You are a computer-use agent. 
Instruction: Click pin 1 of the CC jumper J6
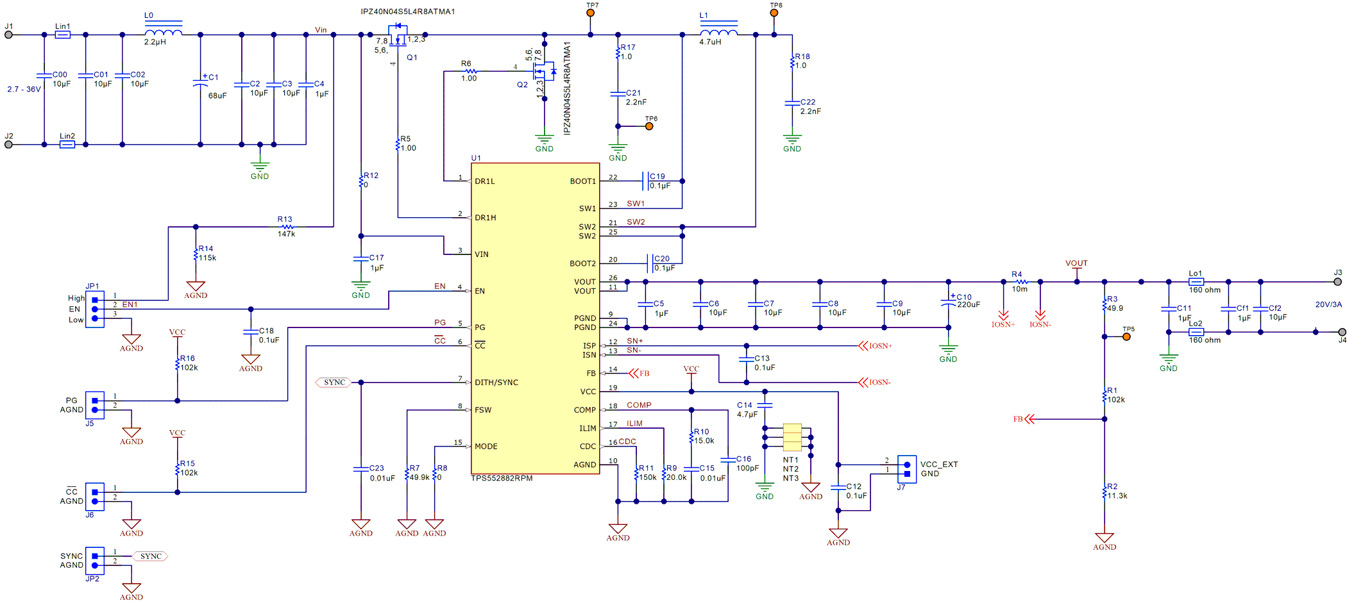(94, 490)
